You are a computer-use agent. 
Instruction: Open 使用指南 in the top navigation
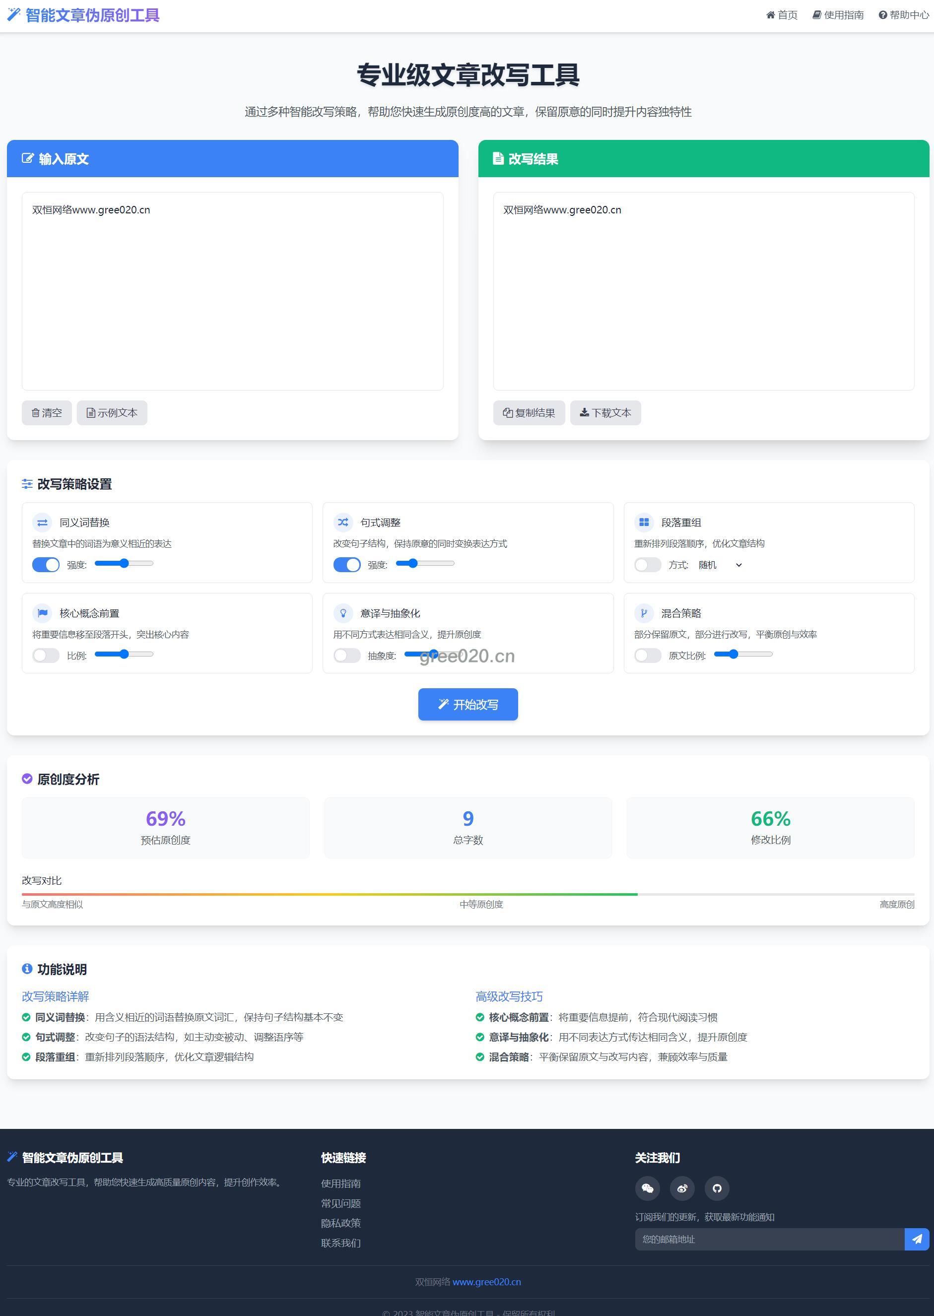point(838,15)
